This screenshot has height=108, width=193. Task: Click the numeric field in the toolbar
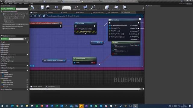(x=66, y=7)
